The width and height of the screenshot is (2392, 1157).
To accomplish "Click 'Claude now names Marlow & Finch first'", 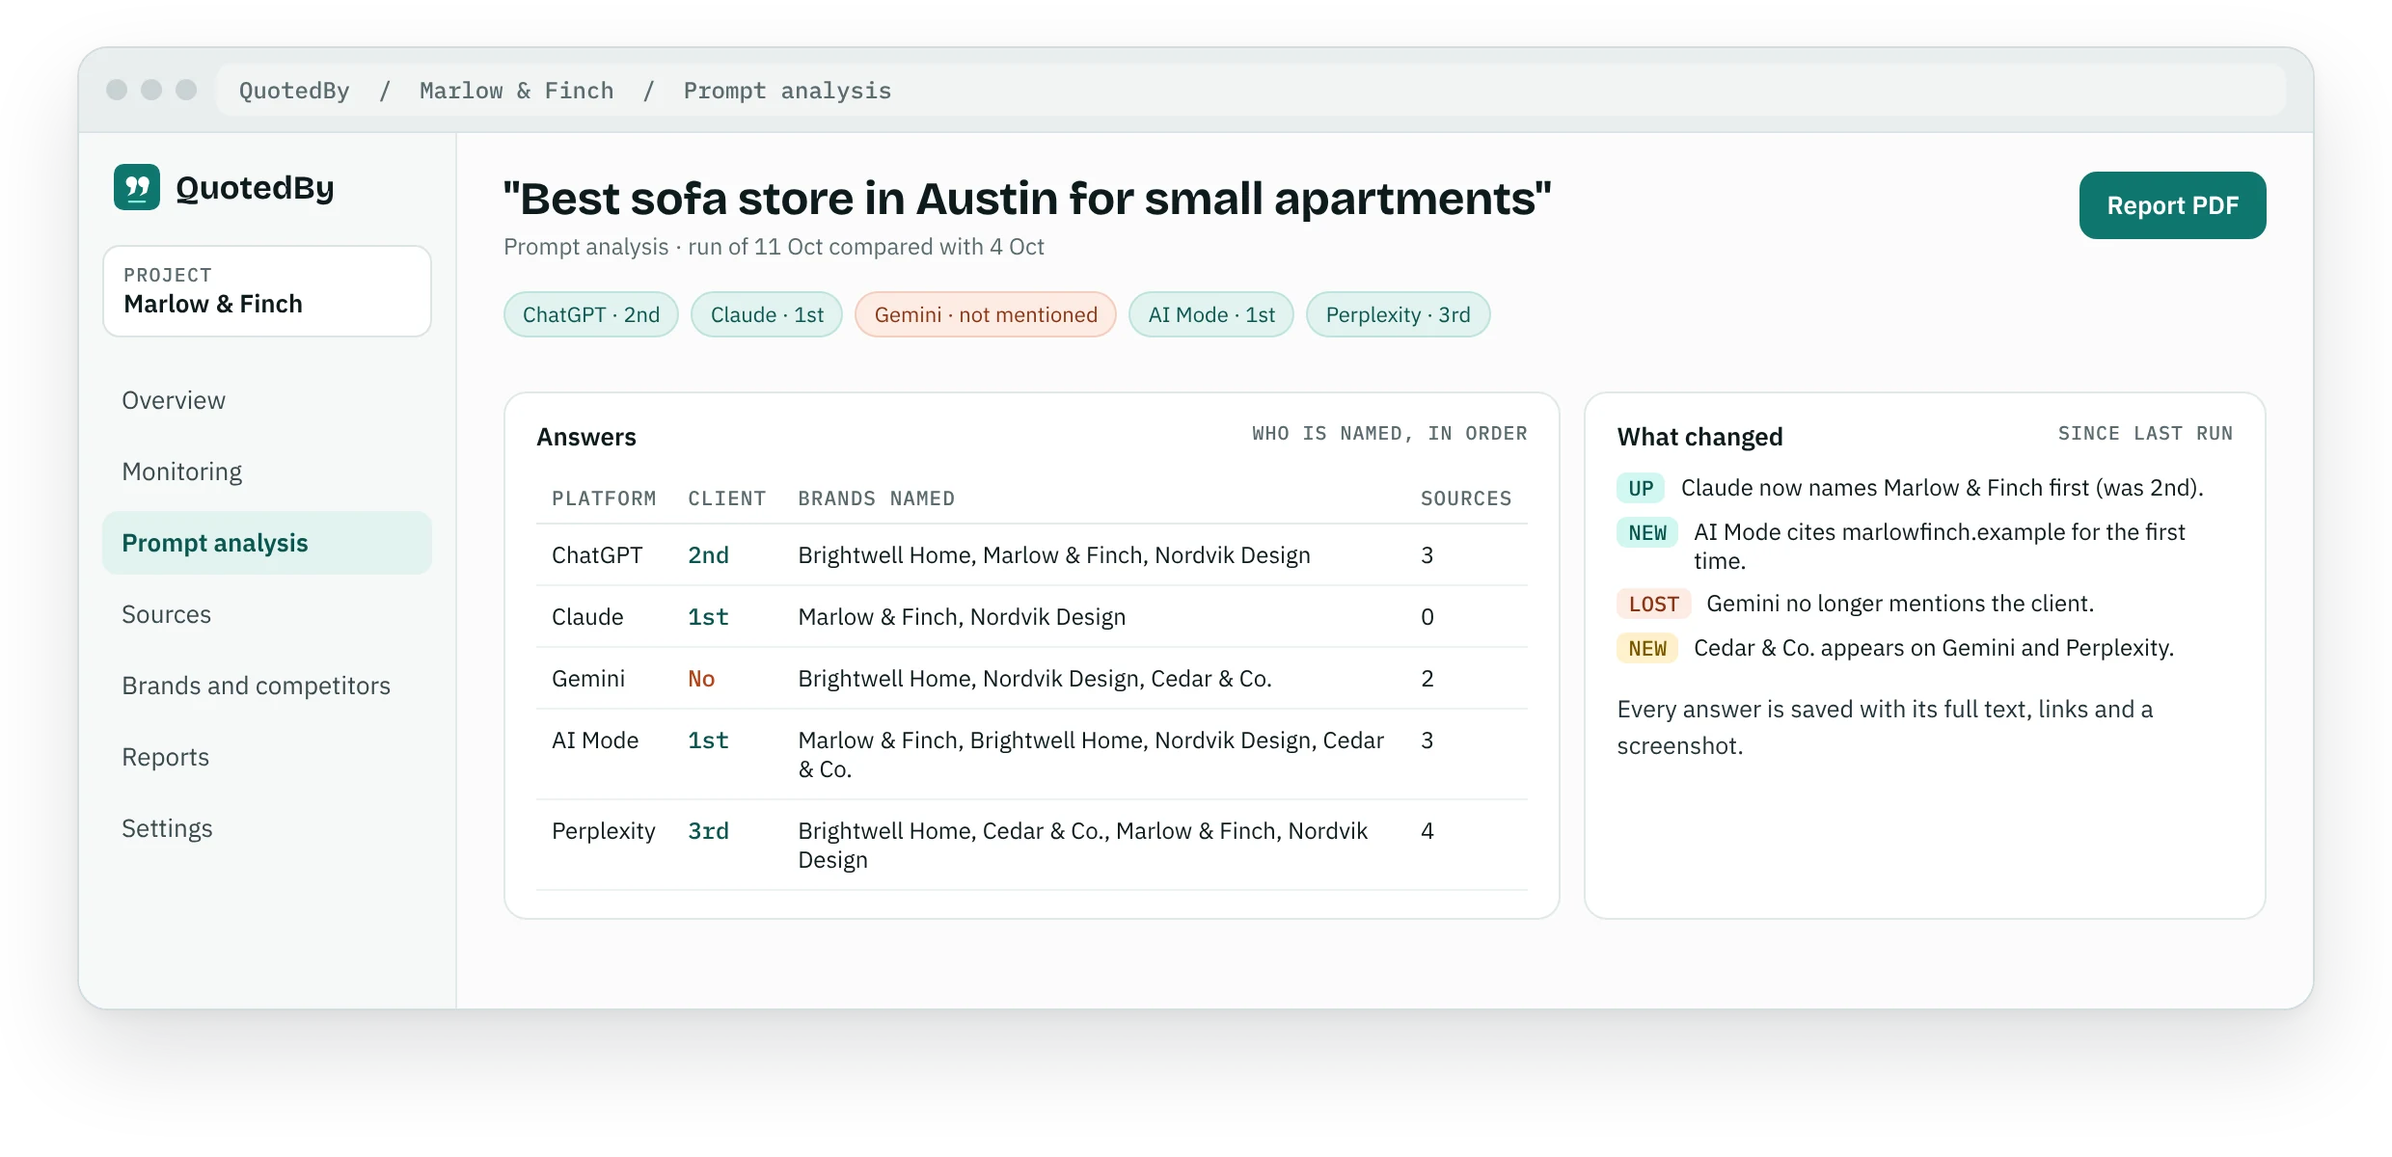I will 1885,488.
